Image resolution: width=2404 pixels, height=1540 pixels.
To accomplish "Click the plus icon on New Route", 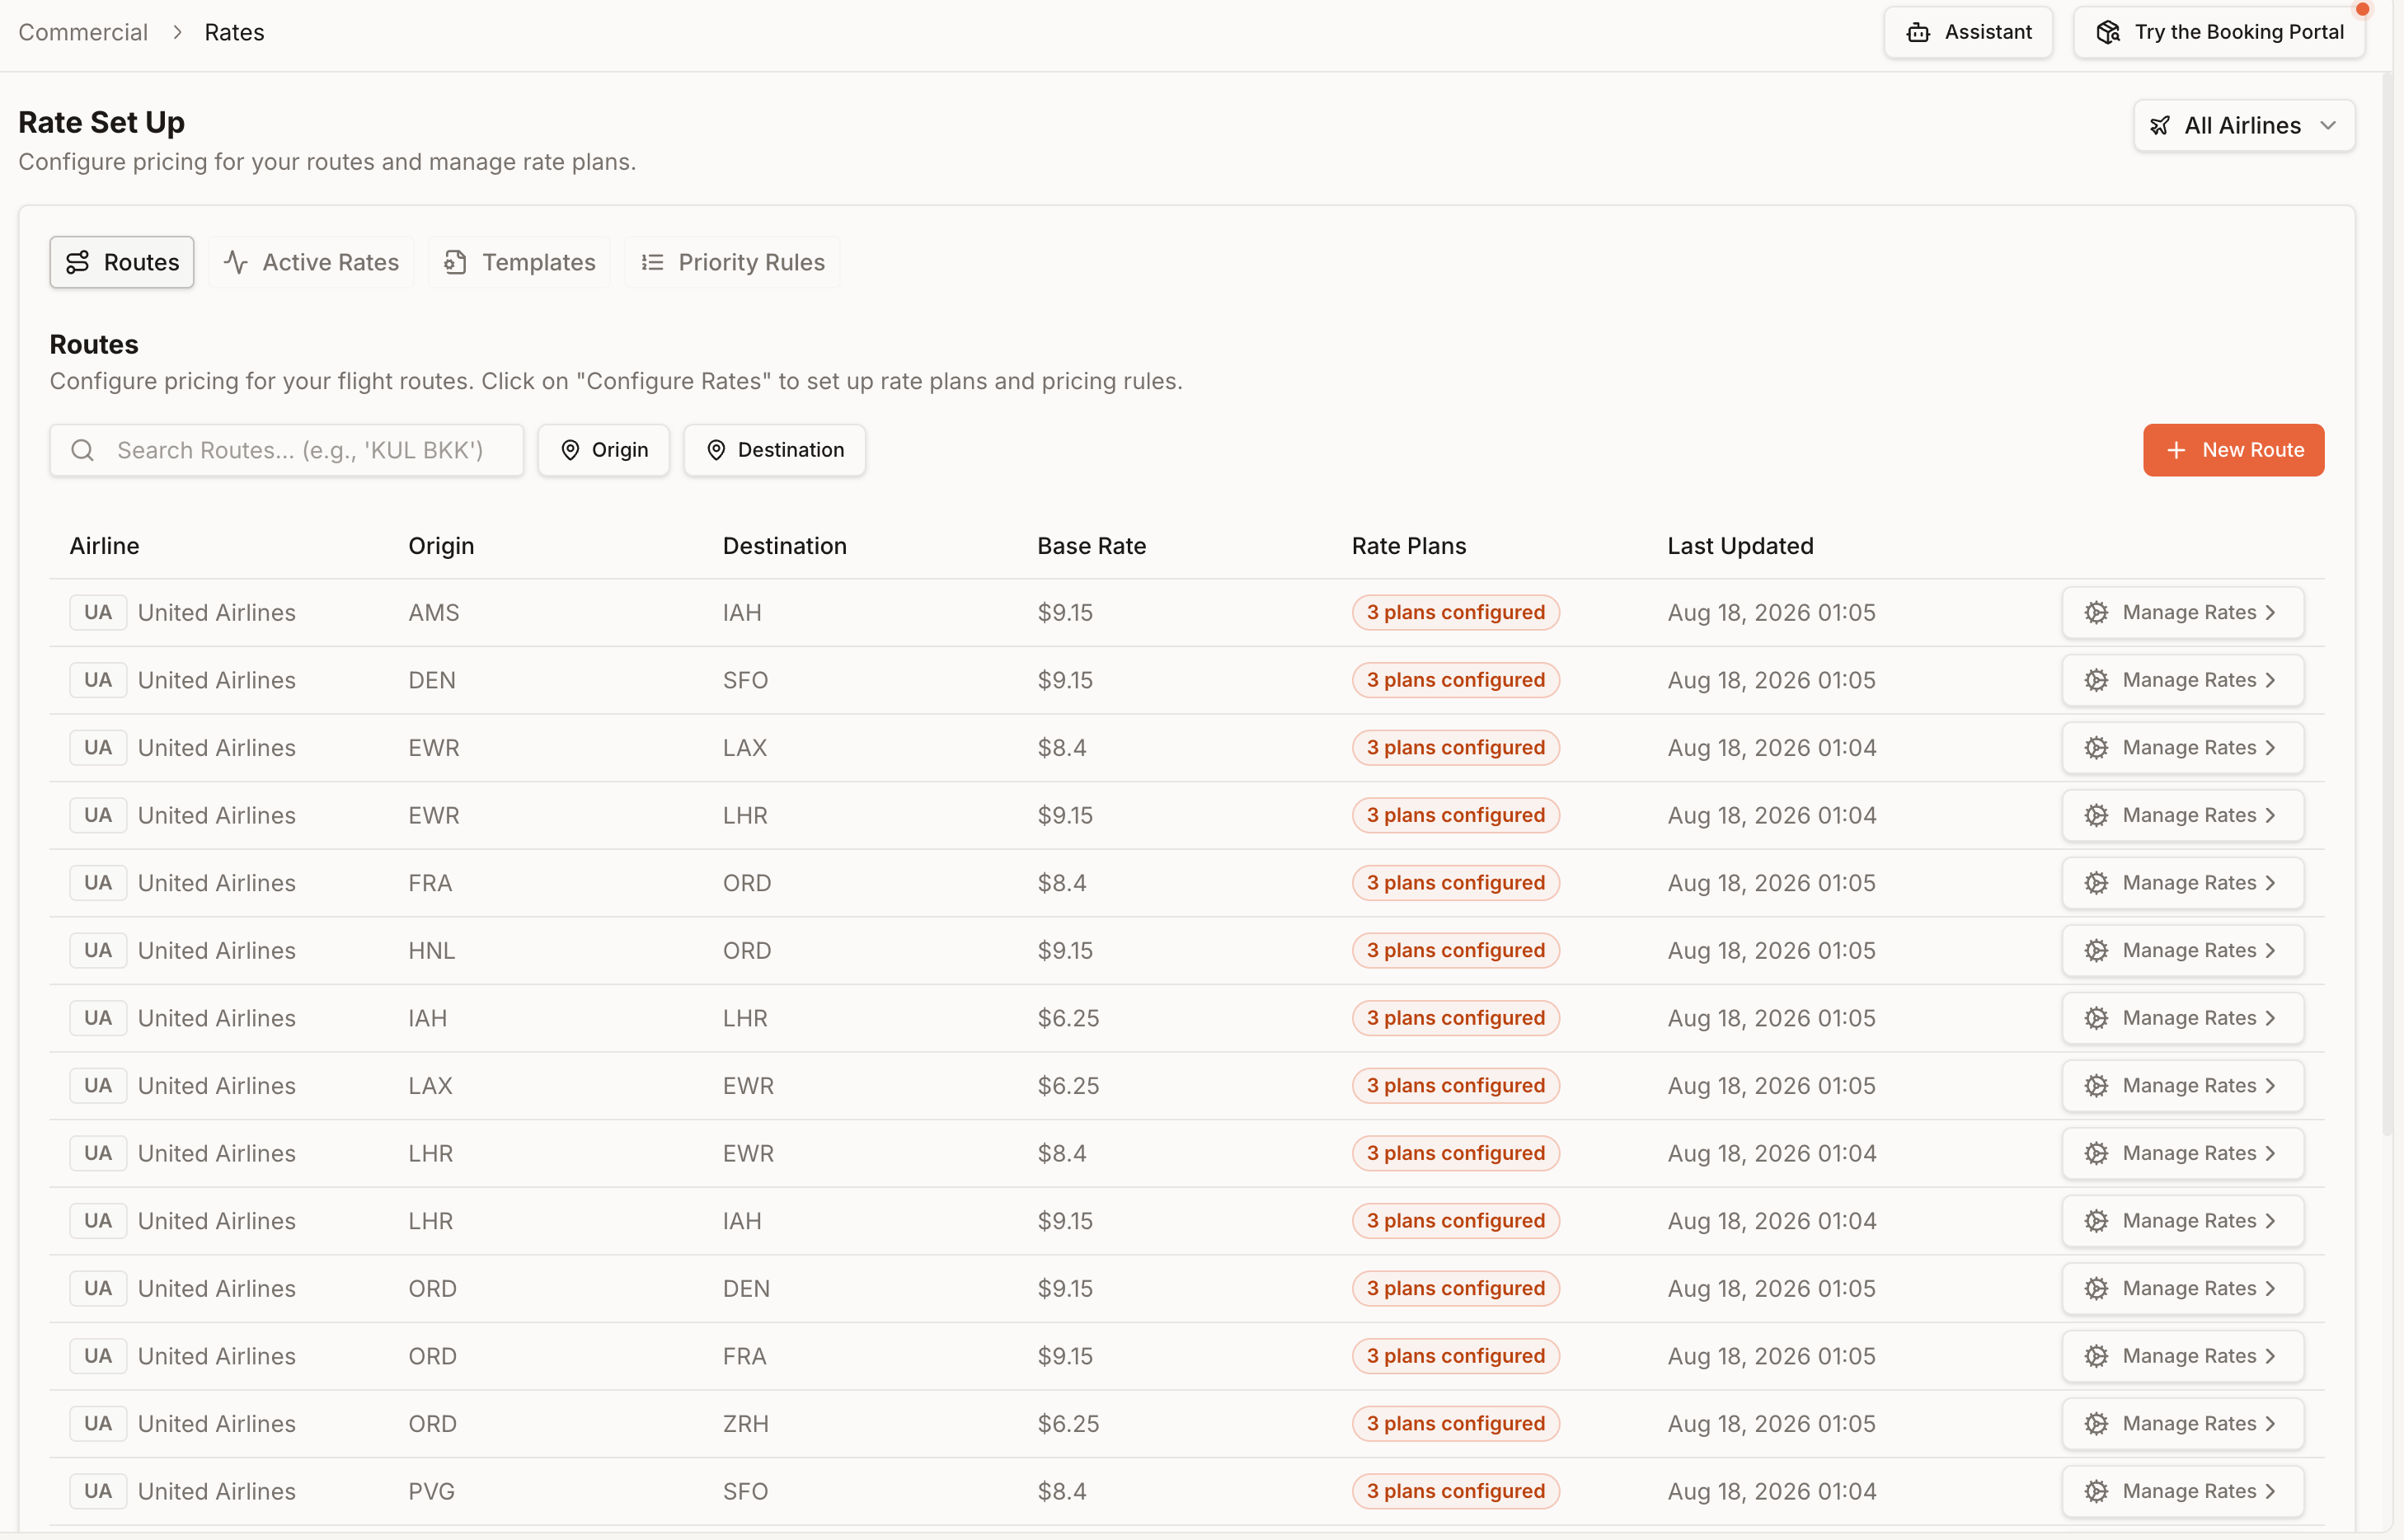I will tap(2176, 450).
